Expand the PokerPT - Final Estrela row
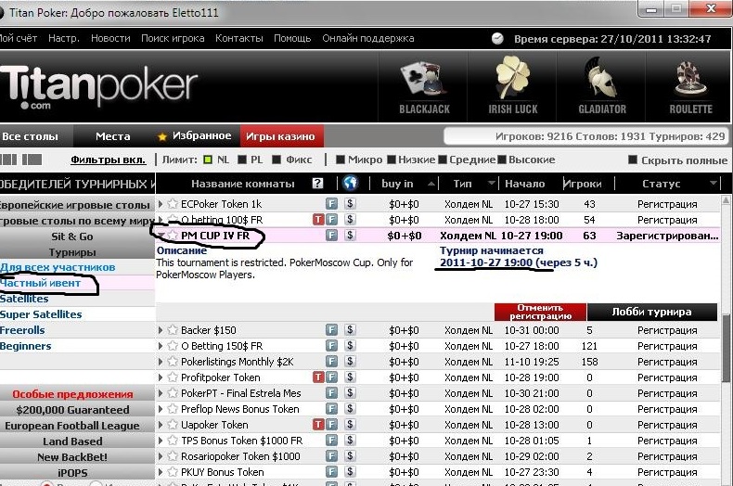Screen dimensions: 733x486 pos(161,393)
